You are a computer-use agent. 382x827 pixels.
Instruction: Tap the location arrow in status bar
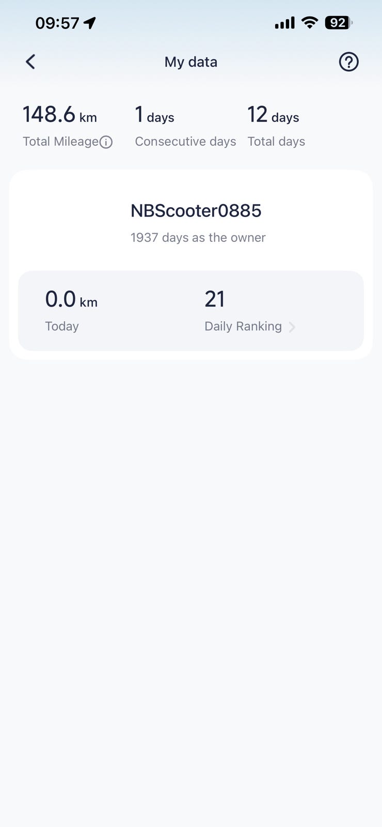click(90, 23)
